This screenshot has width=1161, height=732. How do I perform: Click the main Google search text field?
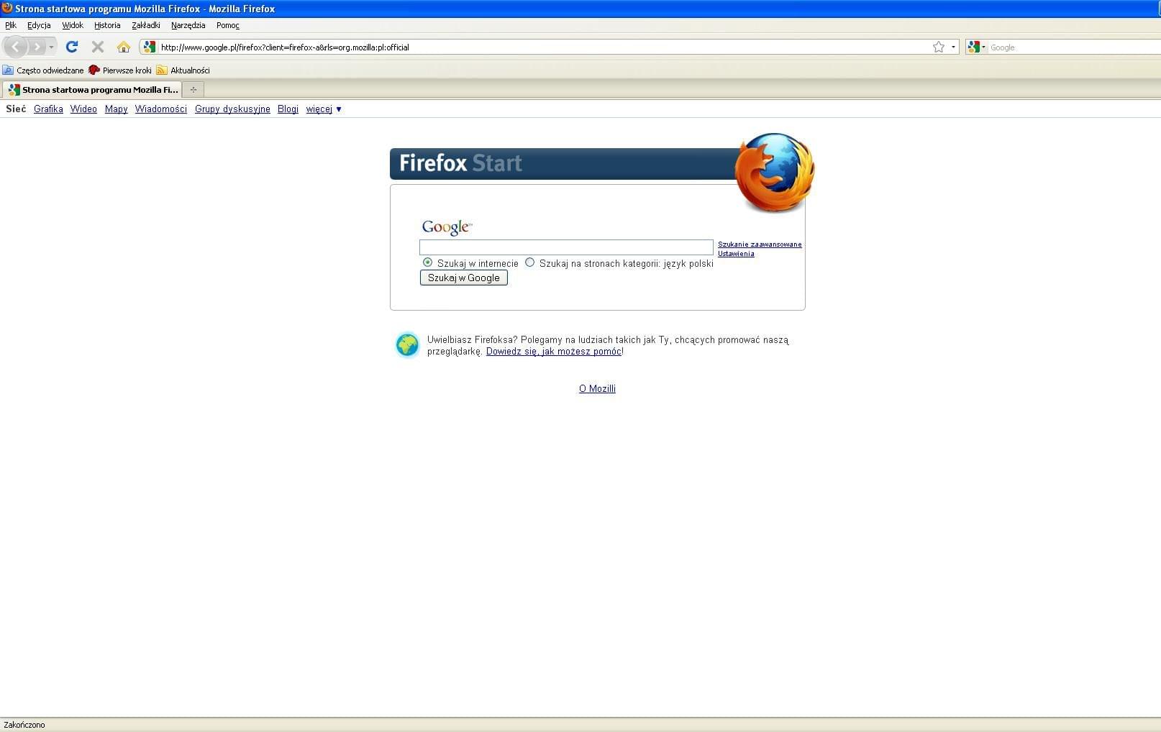[x=566, y=247]
